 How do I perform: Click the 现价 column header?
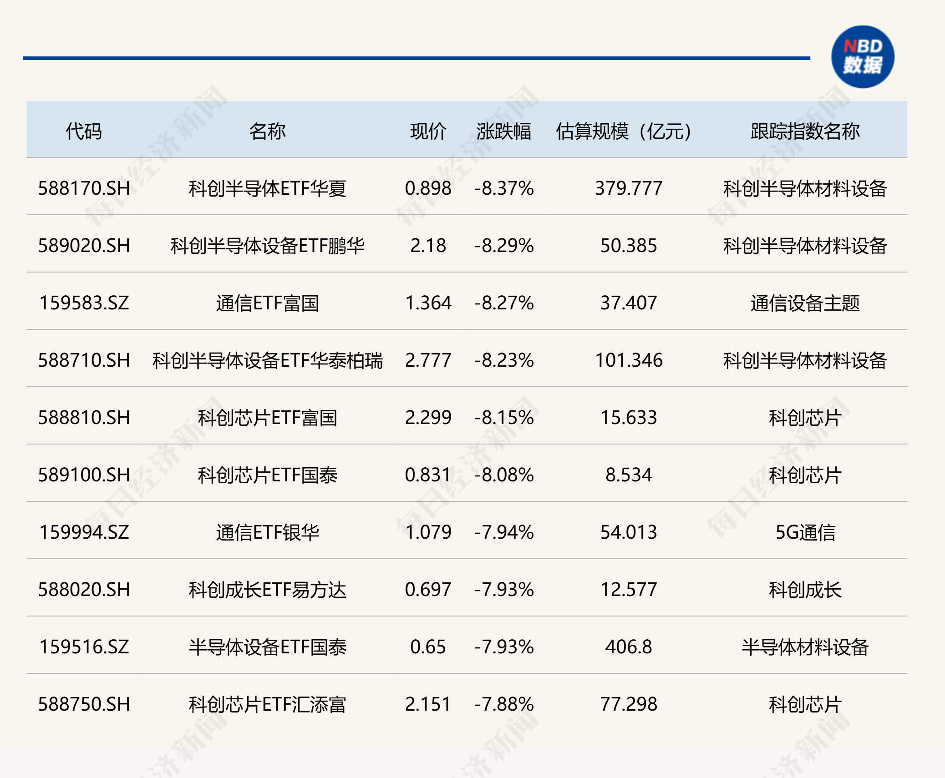(428, 131)
